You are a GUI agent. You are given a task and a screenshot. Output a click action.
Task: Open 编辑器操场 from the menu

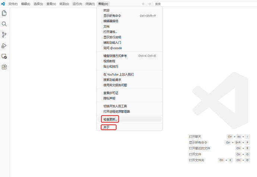click(130, 21)
